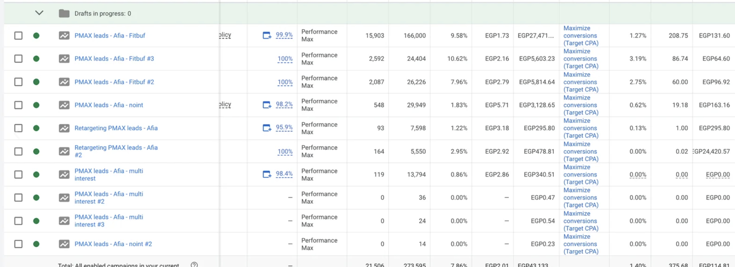Tick checkbox for PMAX leads - Afia - noint
Screen dimensions: 735x267
(x=18, y=105)
